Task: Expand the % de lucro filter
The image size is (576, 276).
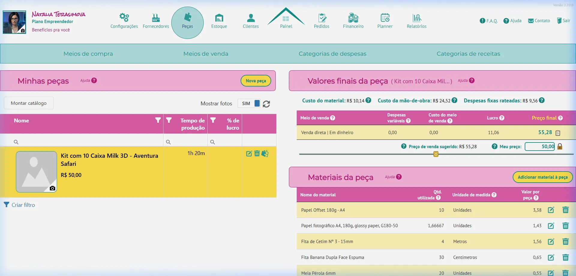Action: 213,120
